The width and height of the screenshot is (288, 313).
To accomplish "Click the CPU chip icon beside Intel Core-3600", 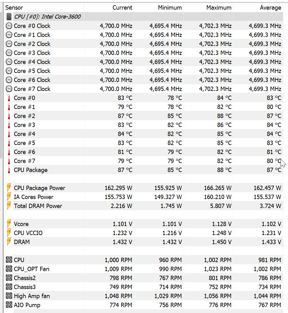I will point(9,17).
